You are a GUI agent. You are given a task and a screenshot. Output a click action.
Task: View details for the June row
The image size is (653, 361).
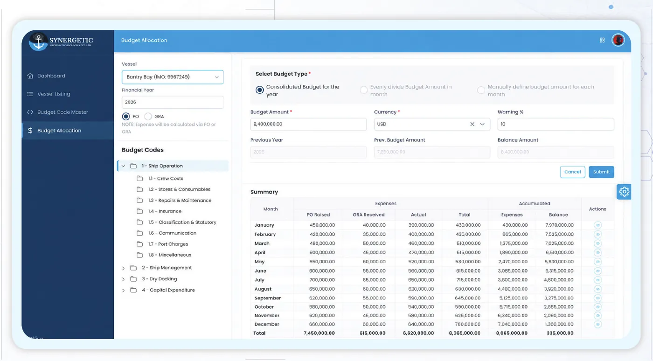[x=597, y=271]
